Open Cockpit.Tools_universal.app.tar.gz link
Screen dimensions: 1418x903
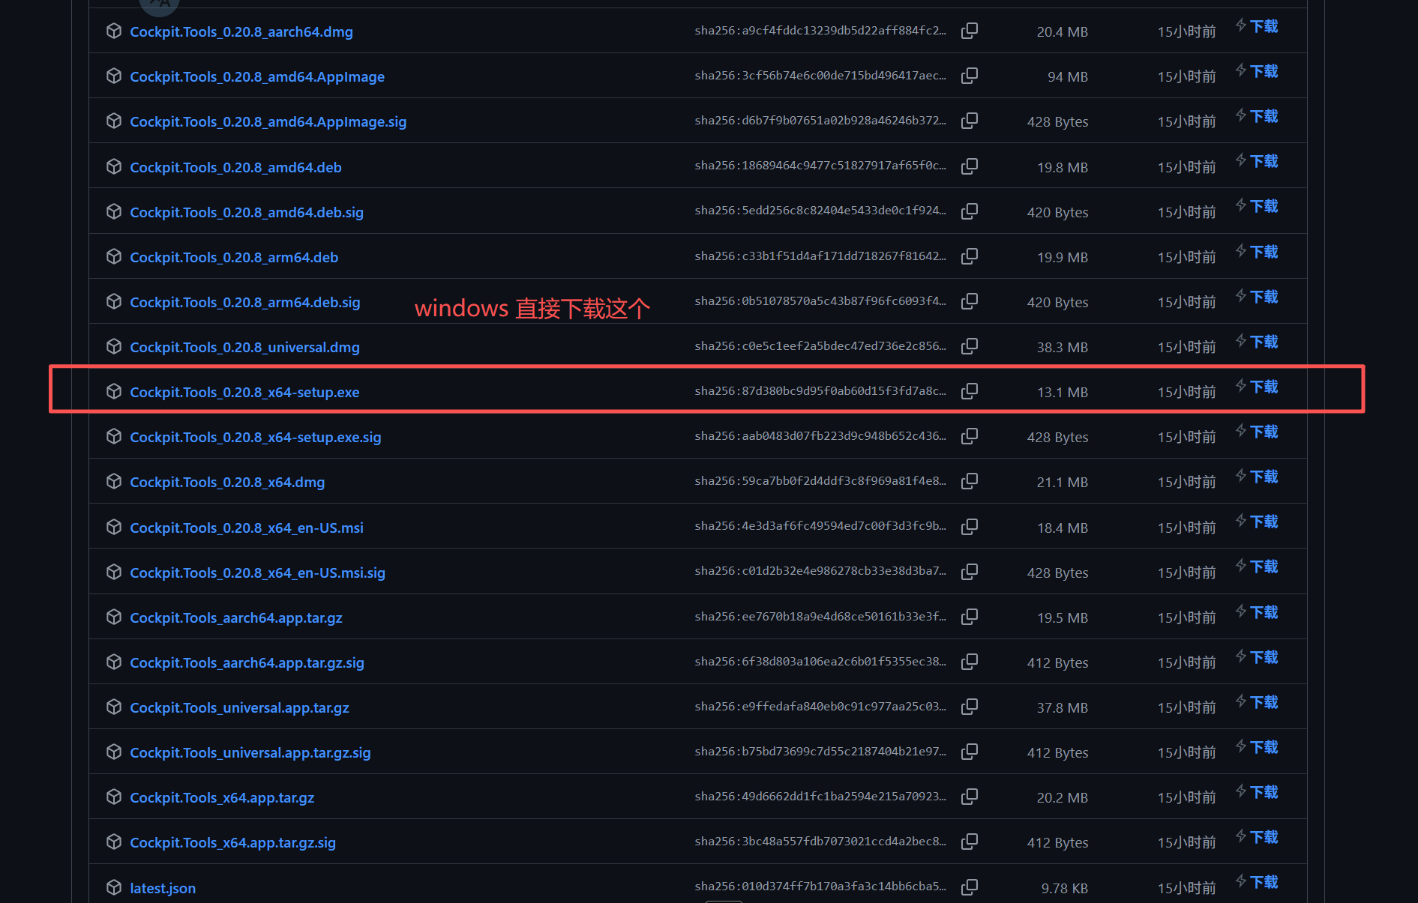pos(240,707)
